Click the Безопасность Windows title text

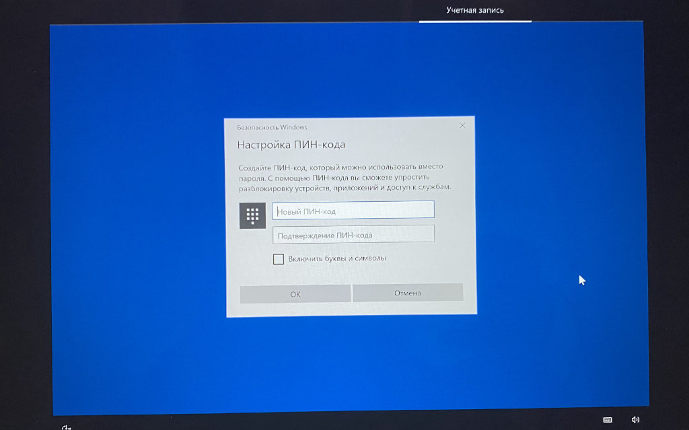coord(272,127)
